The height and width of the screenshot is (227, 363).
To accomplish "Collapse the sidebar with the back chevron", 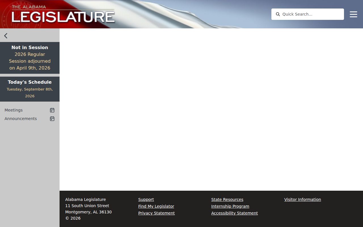I will coord(6,36).
